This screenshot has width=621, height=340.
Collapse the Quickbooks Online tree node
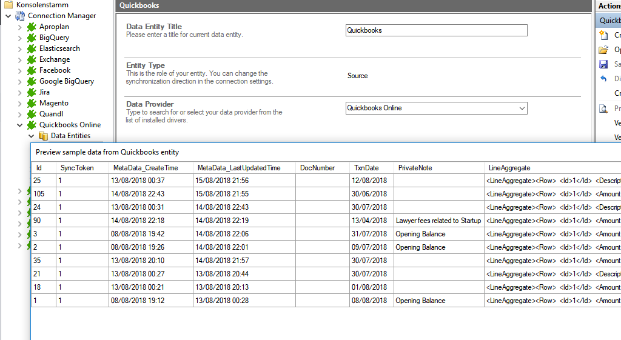click(19, 125)
